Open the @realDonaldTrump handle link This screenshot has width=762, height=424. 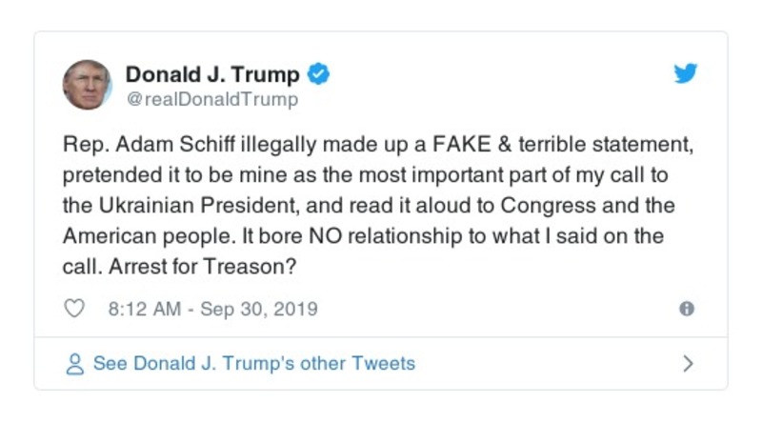211,99
